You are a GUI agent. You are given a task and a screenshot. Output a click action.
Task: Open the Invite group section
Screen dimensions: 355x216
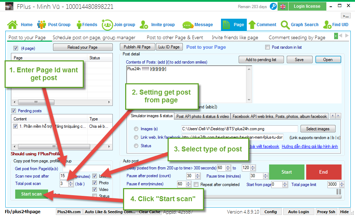[157, 25]
